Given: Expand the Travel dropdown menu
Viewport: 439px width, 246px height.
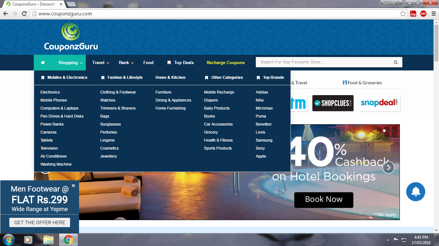Looking at the screenshot, I should 101,63.
